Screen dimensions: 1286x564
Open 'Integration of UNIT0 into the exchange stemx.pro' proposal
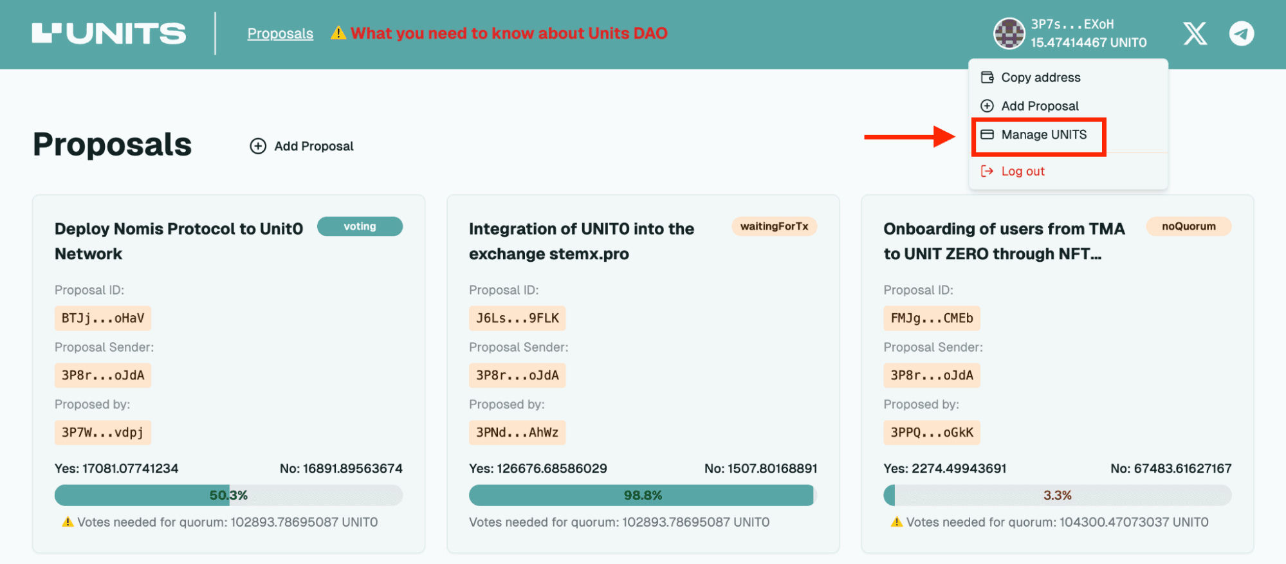tap(582, 241)
